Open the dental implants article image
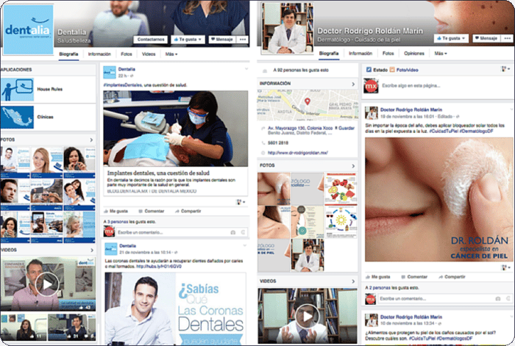This screenshot has width=515, height=346. pos(176,129)
